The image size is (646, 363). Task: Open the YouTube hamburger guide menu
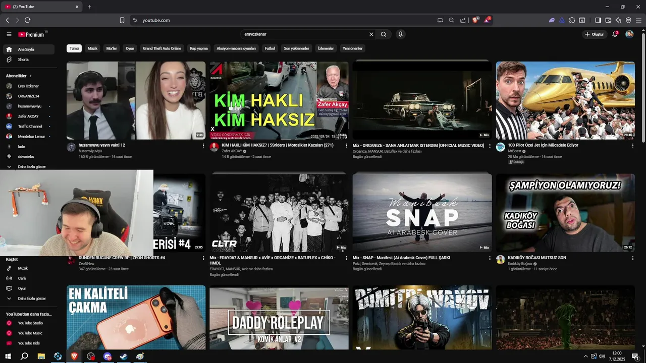coord(9,34)
